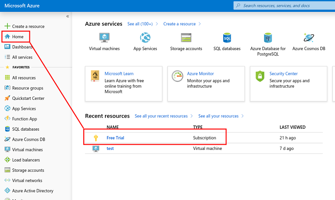Open Storage accounts tile icon in Azure services
This screenshot has height=200, width=335.
[x=186, y=38]
